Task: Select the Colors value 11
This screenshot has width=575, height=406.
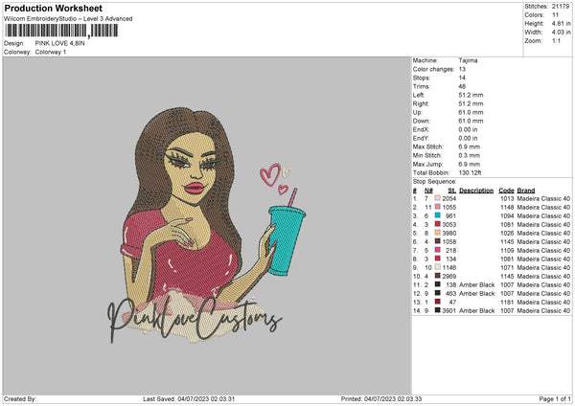Action: click(555, 15)
